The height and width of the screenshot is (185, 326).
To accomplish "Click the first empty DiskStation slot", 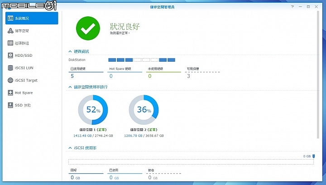I will tap(138, 60).
